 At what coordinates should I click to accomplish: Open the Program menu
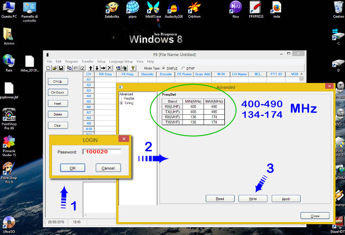click(x=72, y=61)
